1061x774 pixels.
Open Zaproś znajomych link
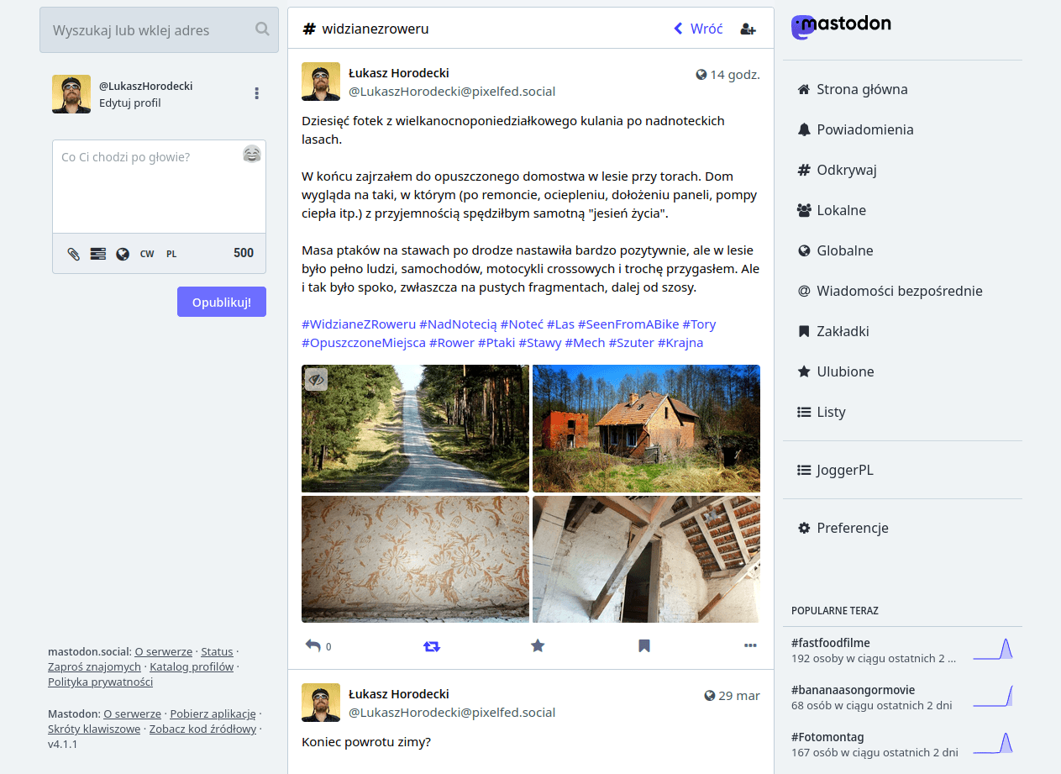tap(94, 666)
